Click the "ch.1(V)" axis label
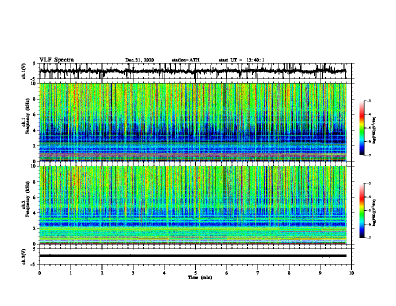 point(24,71)
